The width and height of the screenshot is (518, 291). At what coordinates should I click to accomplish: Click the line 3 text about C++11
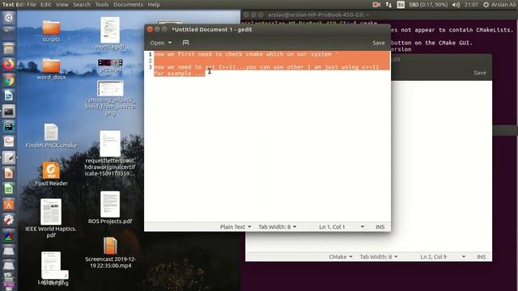tap(266, 70)
